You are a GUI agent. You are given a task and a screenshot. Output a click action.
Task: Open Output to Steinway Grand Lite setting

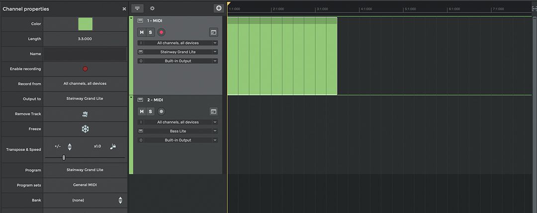[85, 98]
